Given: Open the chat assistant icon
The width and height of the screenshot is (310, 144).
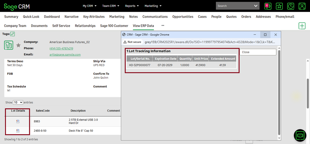Looking at the screenshot, I should coord(300,135).
